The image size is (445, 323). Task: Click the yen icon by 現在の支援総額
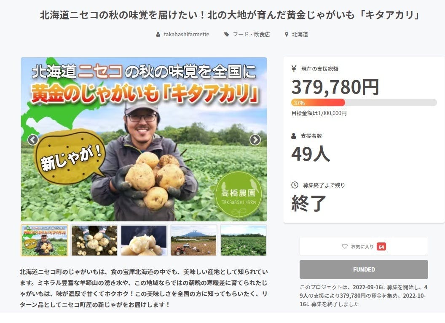294,68
